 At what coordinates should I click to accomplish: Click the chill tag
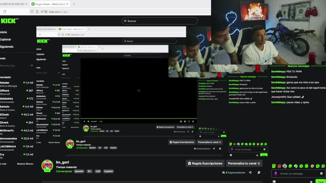[98, 171]
